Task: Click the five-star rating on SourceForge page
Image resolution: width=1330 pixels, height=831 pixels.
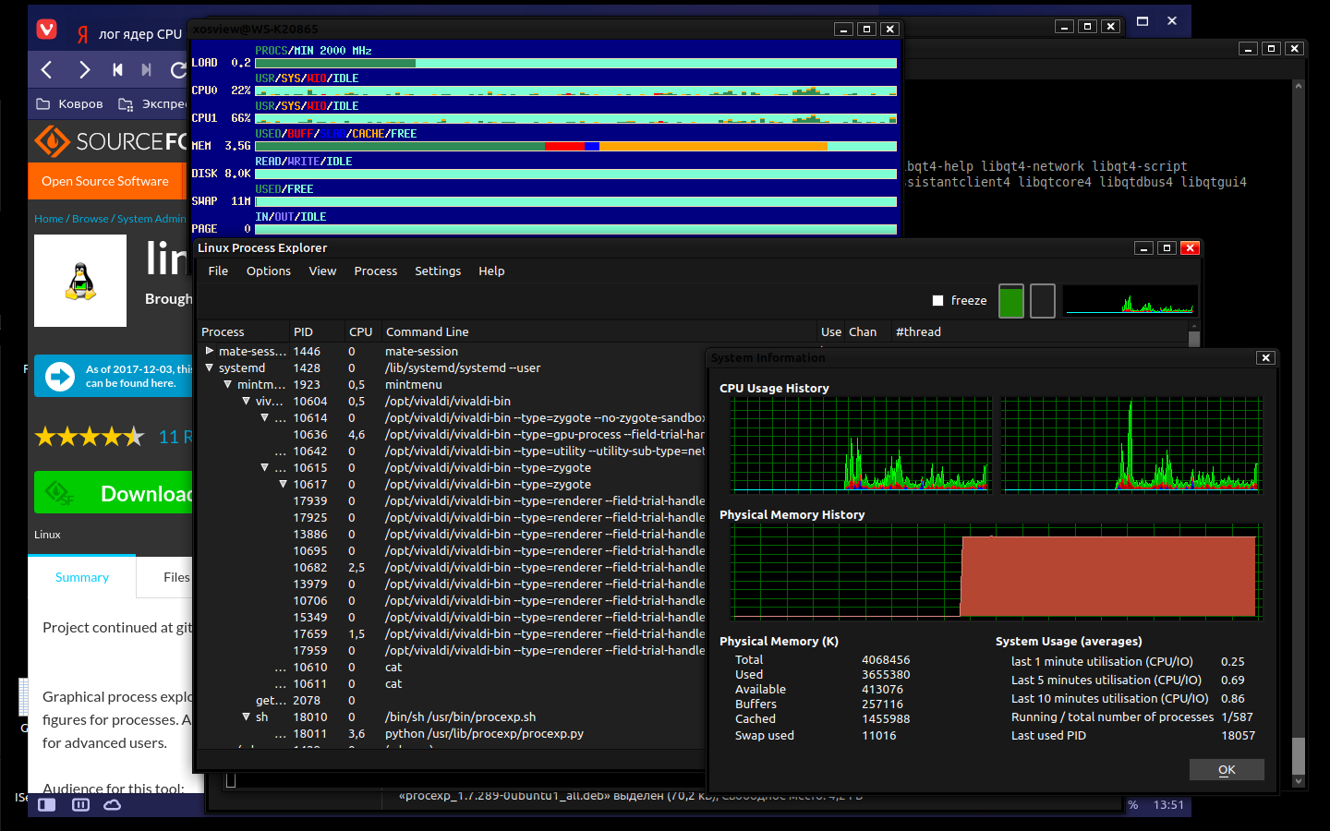Action: tap(90, 436)
